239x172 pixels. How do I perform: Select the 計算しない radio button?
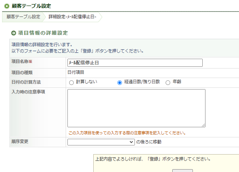click(72, 83)
